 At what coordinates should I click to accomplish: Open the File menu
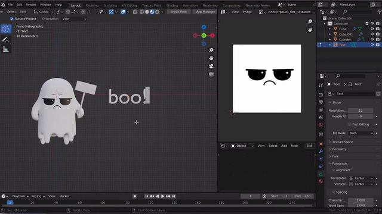pyautogui.click(x=10, y=5)
